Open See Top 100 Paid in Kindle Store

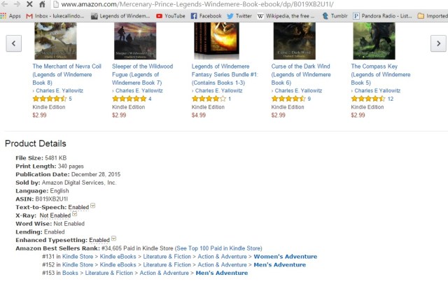[218, 248]
